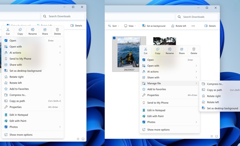Click Rotate left in right window toolbar

point(179,26)
